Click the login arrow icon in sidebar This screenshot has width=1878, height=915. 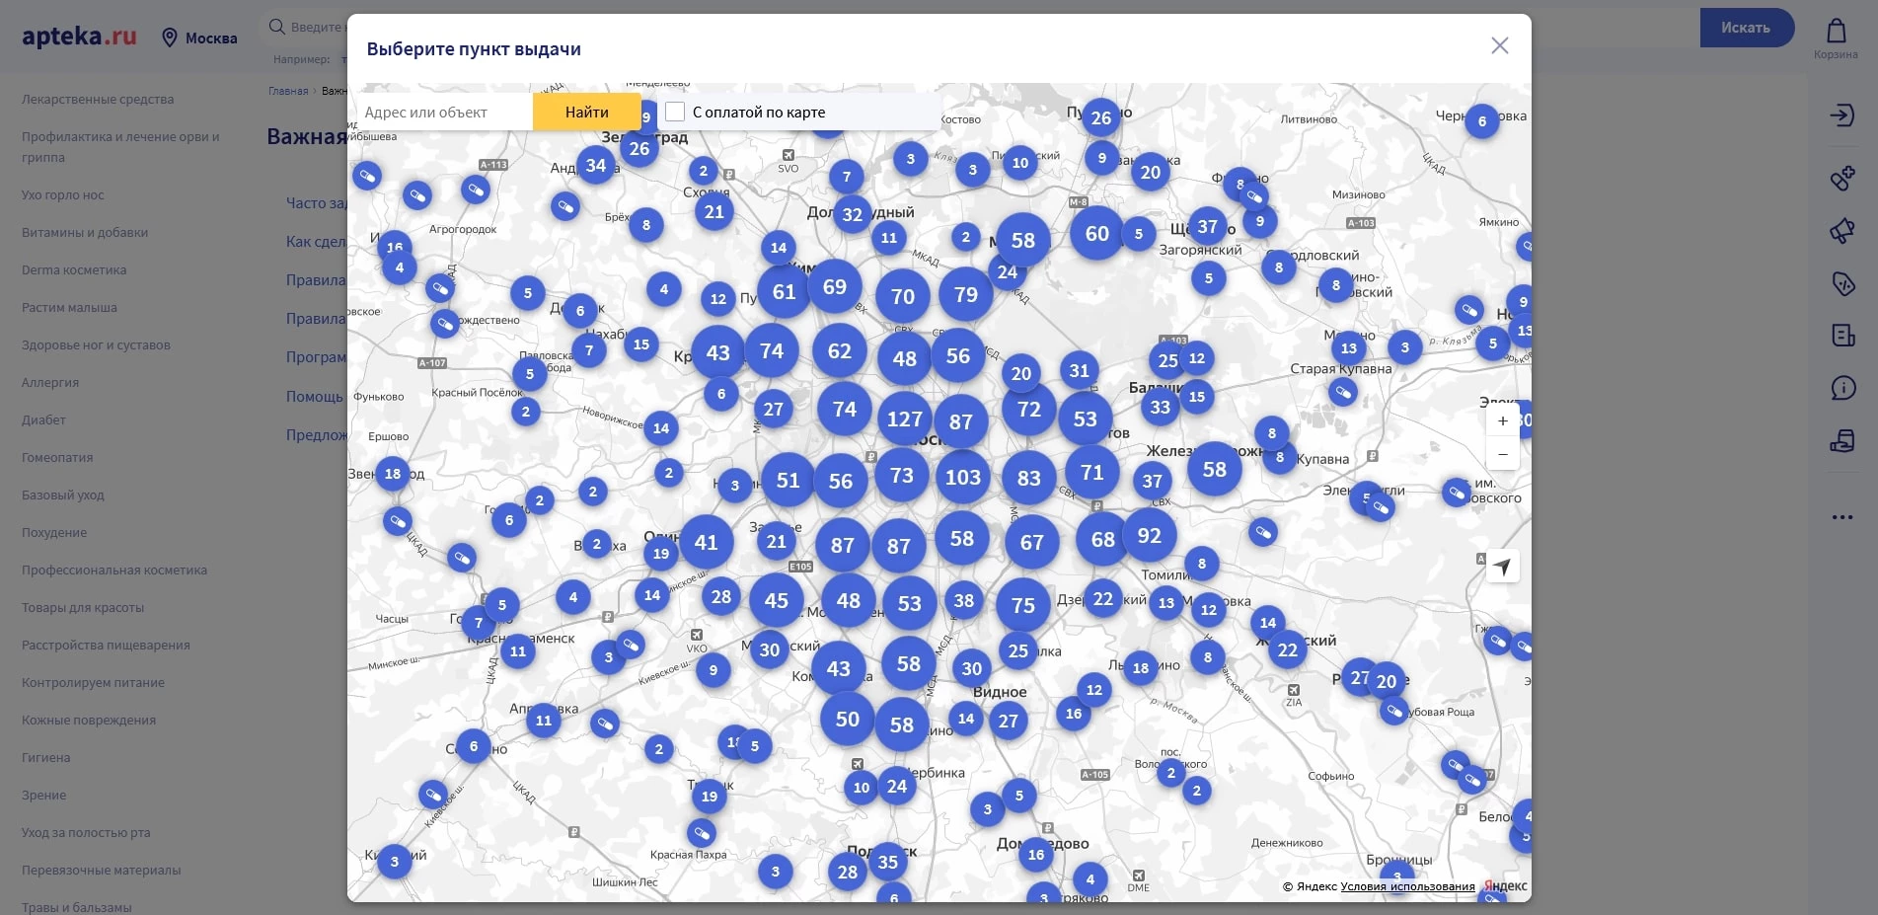1841,115
